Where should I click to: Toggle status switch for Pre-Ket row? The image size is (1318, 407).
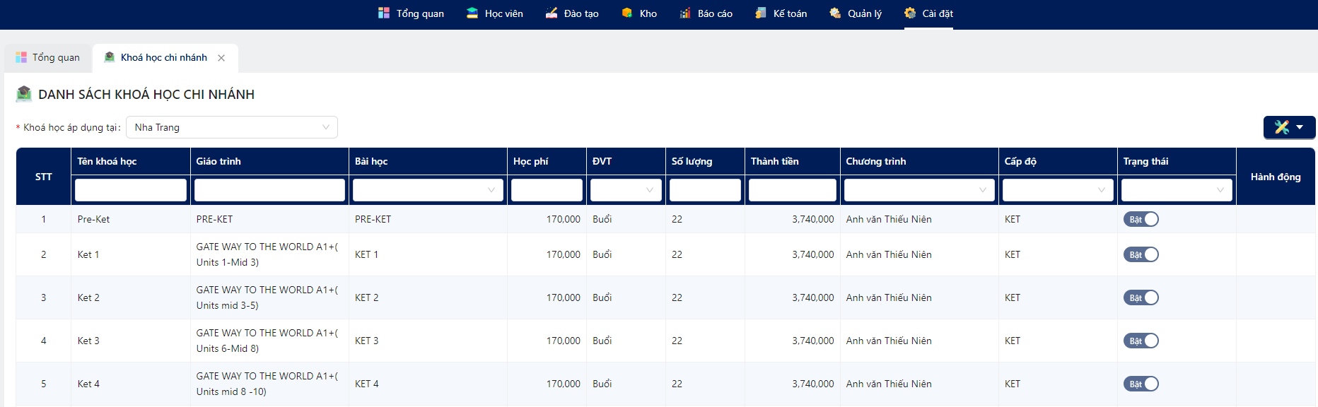pos(1141,219)
